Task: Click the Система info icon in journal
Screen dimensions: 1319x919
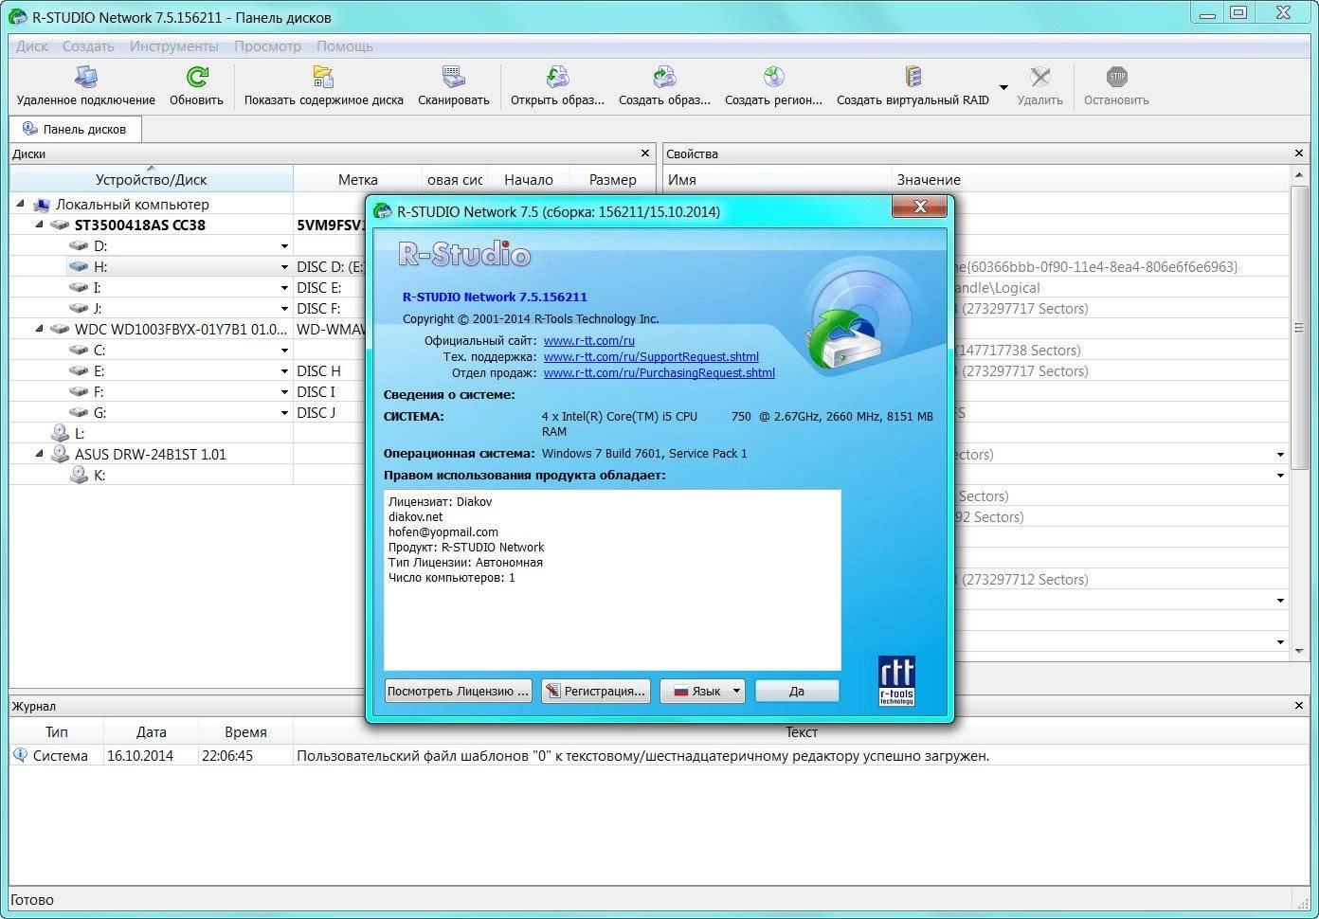Action: point(20,755)
